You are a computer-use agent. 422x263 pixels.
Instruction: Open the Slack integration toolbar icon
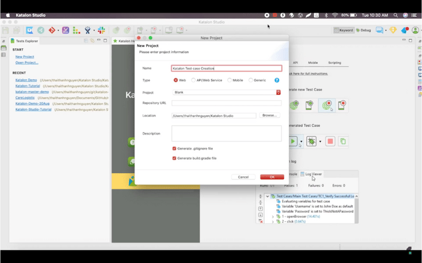[x=101, y=30]
